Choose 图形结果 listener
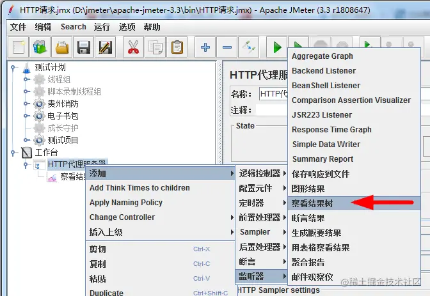Image resolution: width=430 pixels, height=296 pixels. pyautogui.click(x=354, y=189)
